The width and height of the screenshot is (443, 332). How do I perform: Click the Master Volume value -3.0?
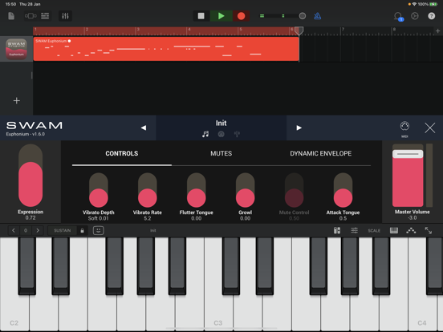(413, 217)
